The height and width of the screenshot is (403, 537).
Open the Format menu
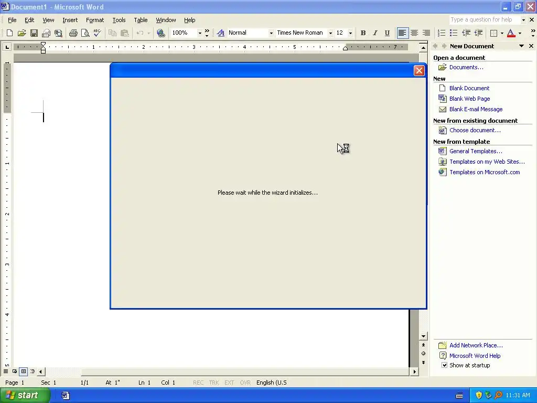95,20
